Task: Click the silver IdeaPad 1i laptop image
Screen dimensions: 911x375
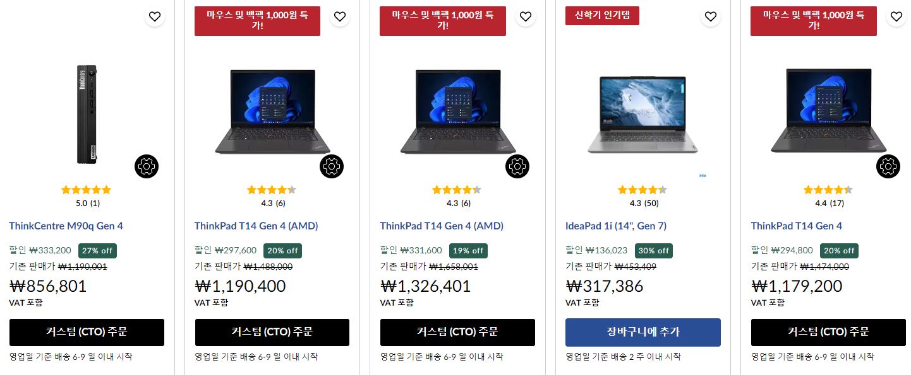Action: (x=643, y=115)
